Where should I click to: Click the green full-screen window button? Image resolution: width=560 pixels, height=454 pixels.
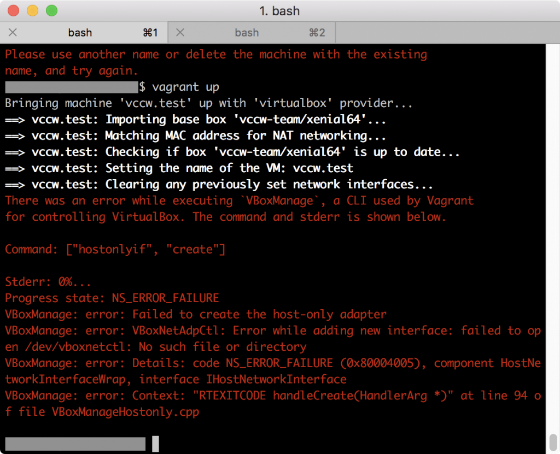point(51,10)
